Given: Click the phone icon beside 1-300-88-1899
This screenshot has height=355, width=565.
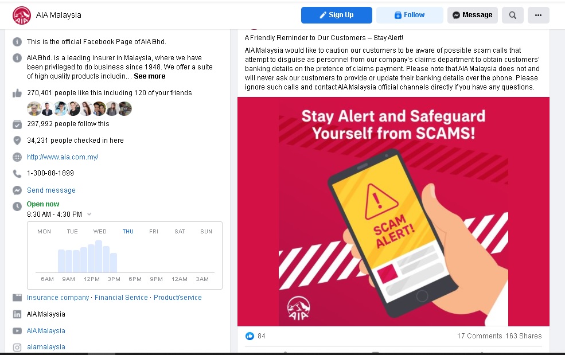Looking at the screenshot, I should [17, 173].
